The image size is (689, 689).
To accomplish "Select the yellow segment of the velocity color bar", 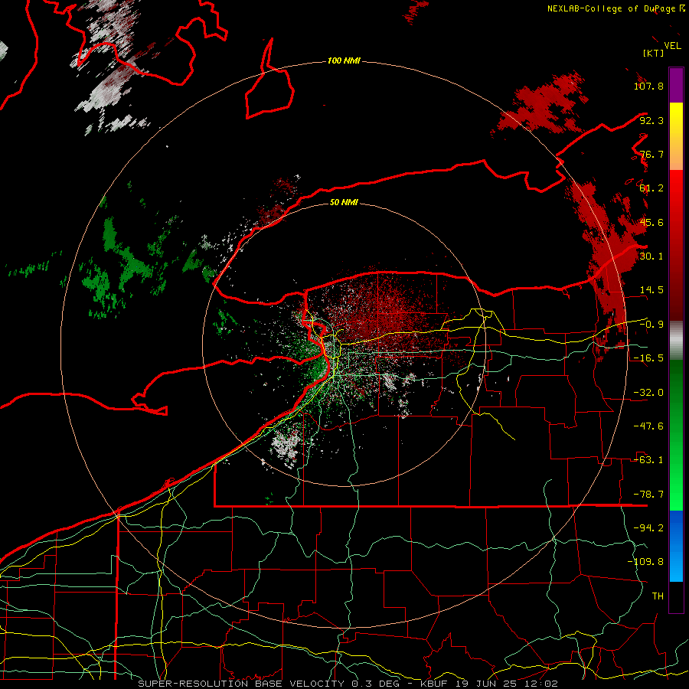I will pos(676,136).
